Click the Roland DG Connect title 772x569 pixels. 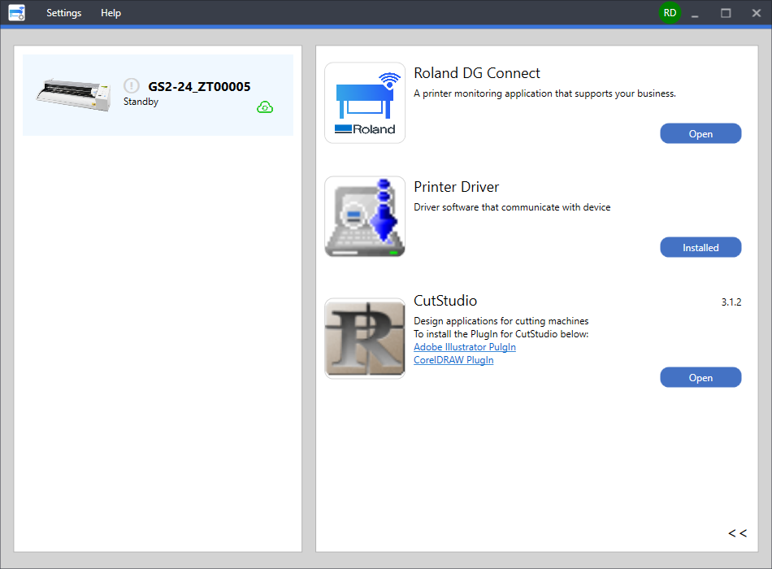tap(476, 73)
